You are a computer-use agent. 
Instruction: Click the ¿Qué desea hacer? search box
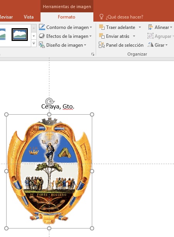click(x=124, y=17)
